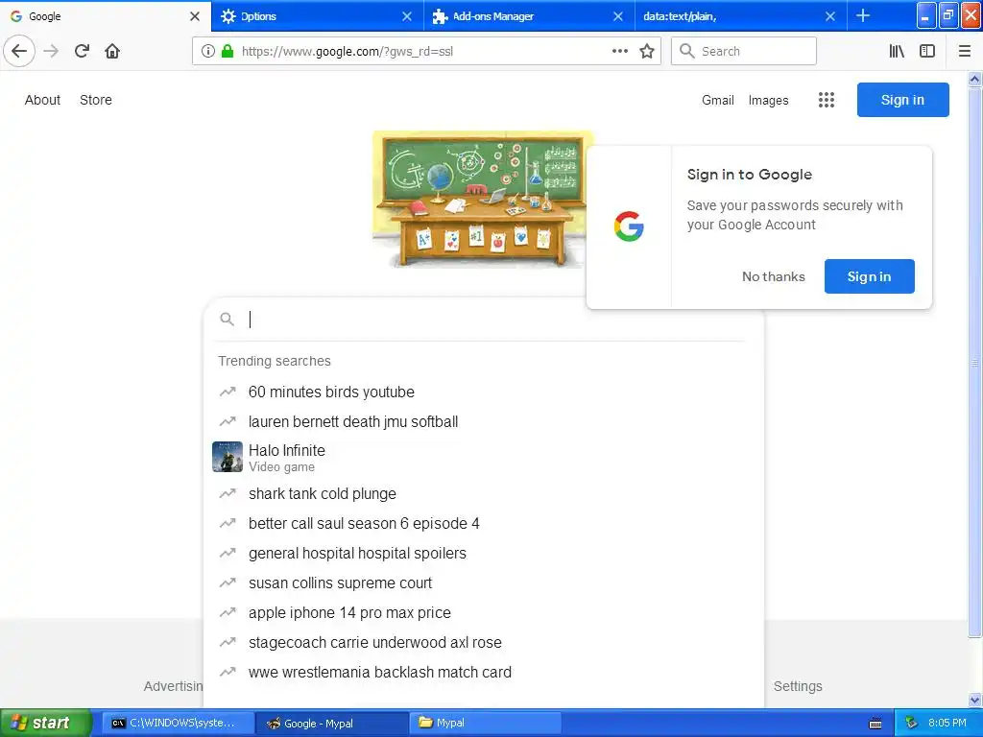Viewport: 983px width, 737px height.
Task: Open the About link
Action: click(42, 100)
